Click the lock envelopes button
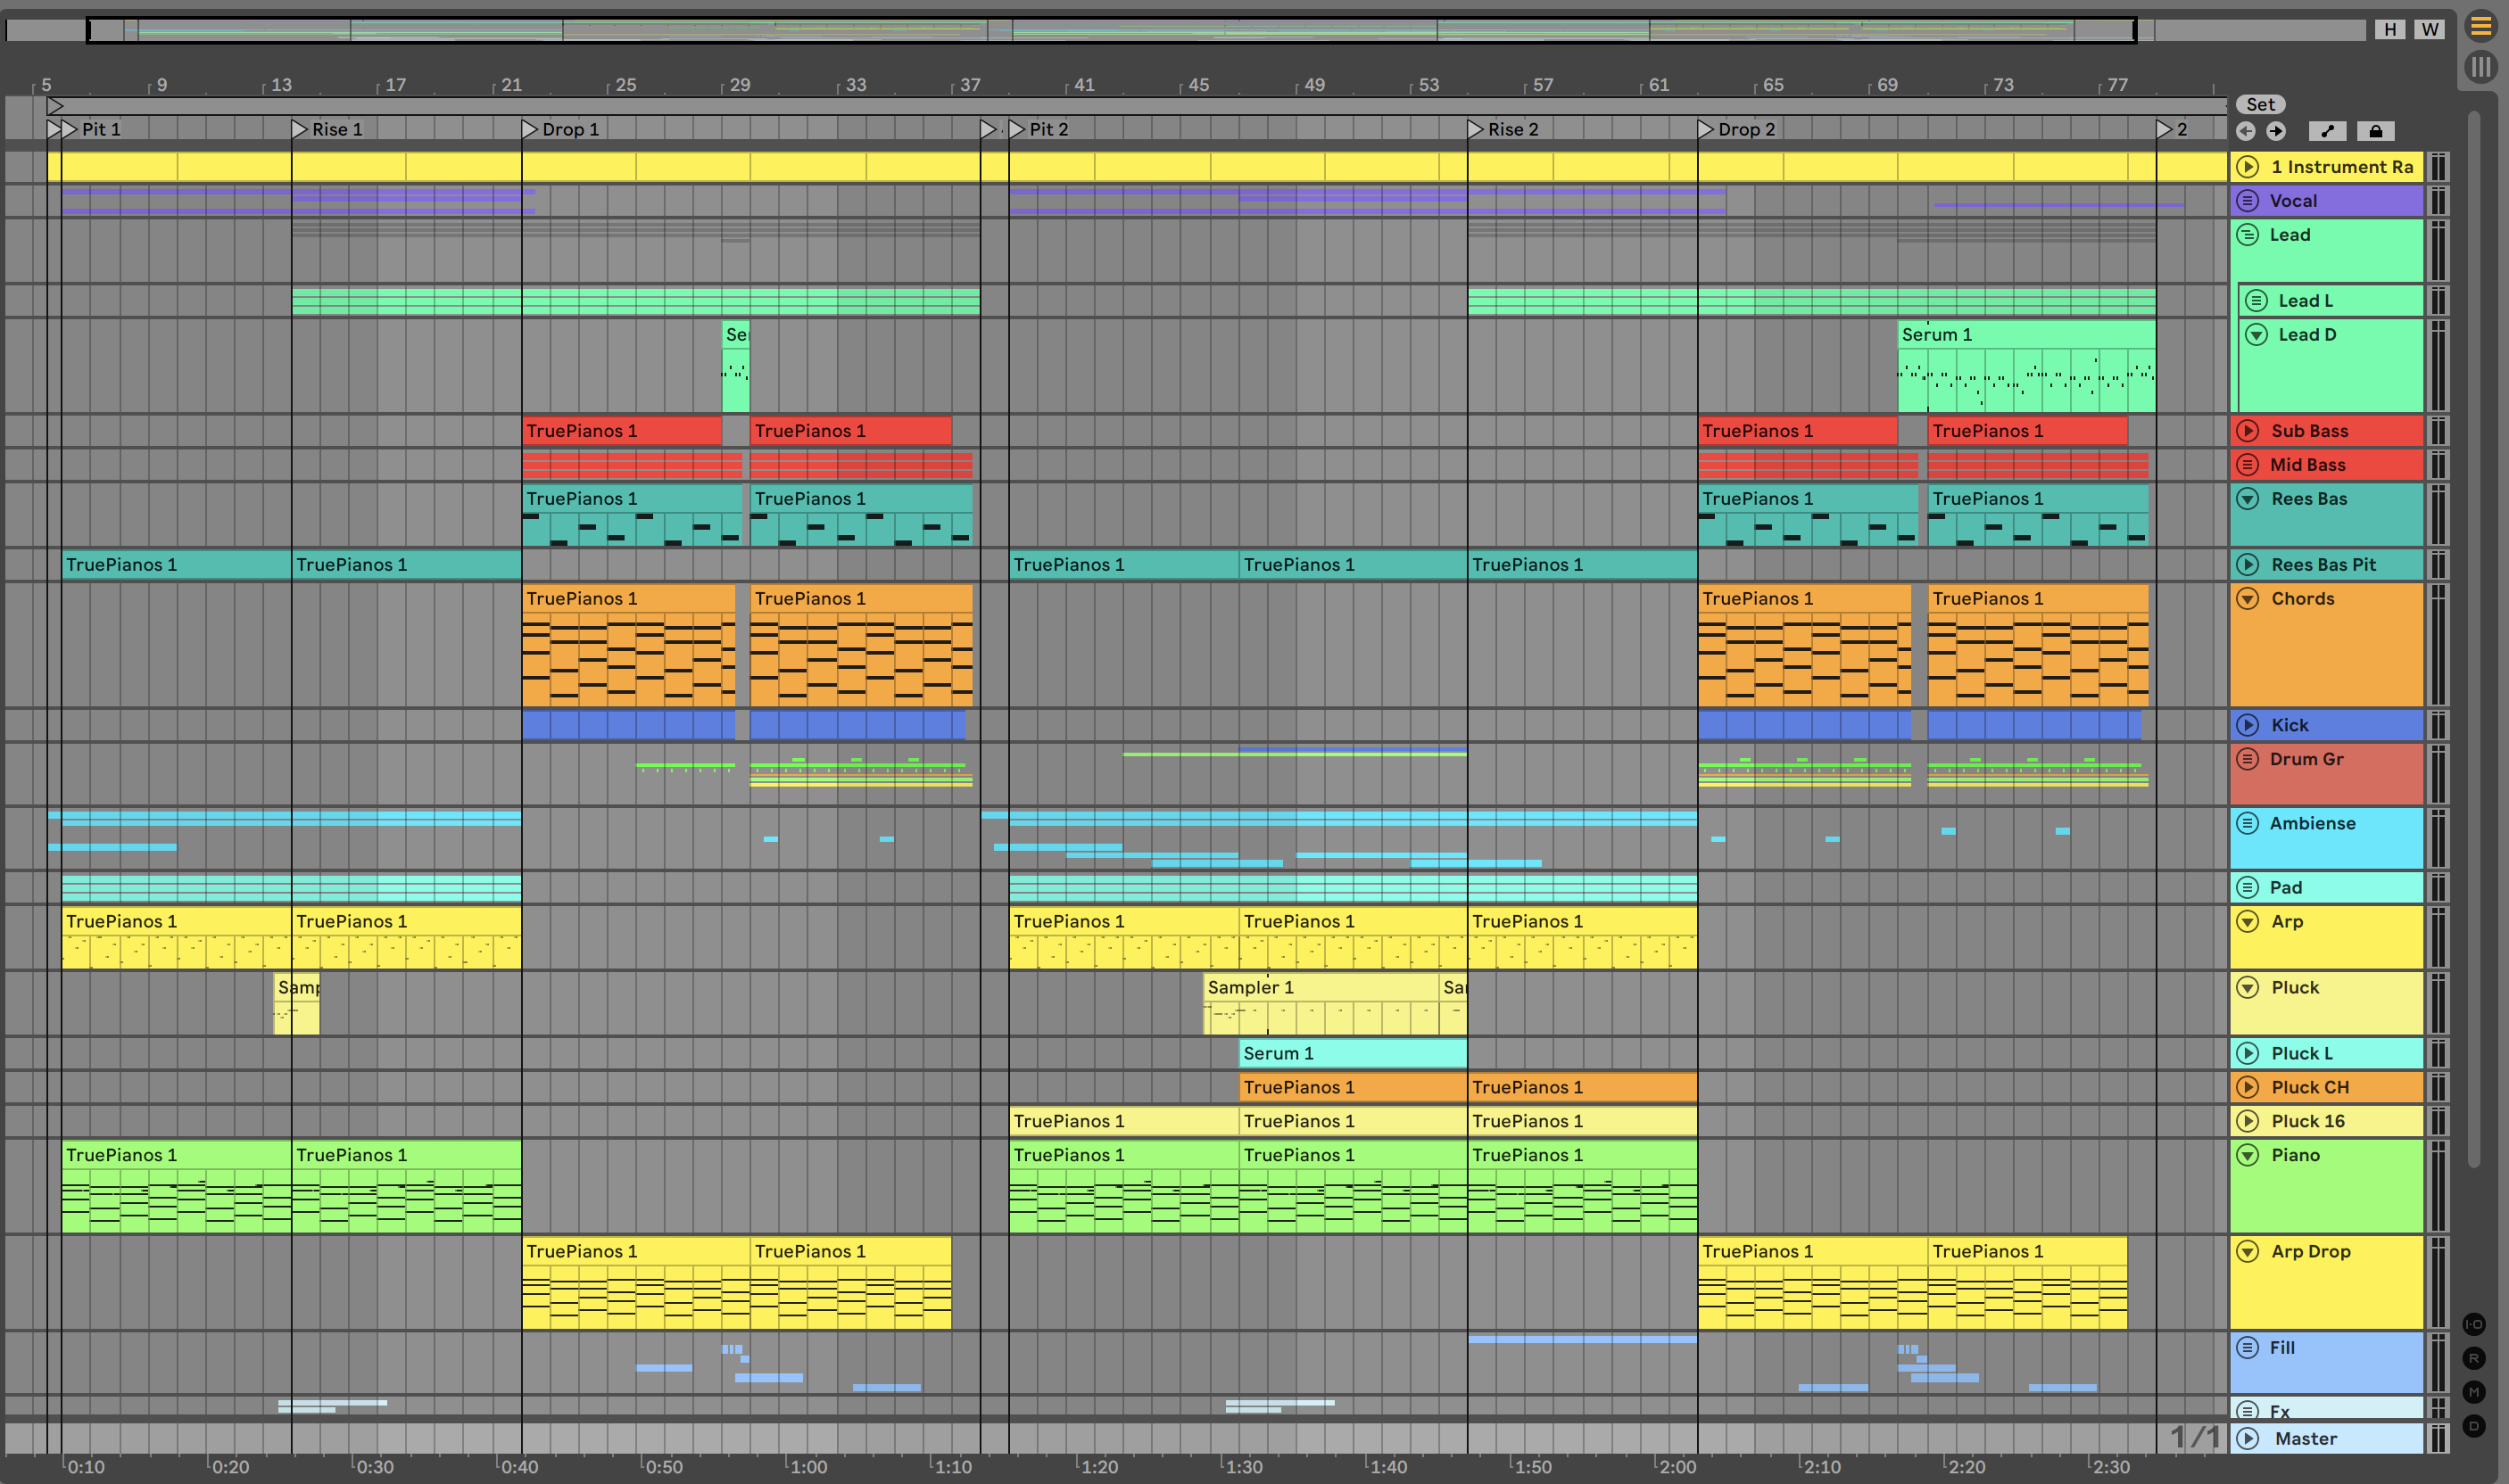 coord(2375,131)
